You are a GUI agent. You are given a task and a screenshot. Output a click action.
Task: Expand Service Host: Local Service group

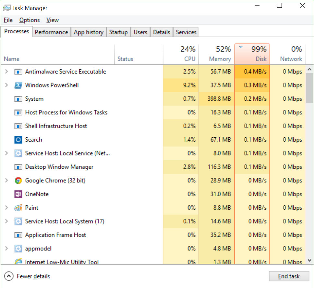pos(6,153)
